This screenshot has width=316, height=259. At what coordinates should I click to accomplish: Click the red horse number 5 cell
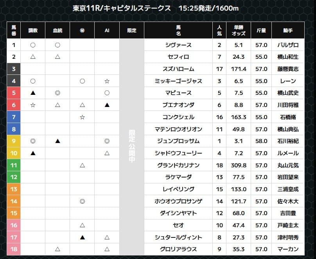coord(14,93)
